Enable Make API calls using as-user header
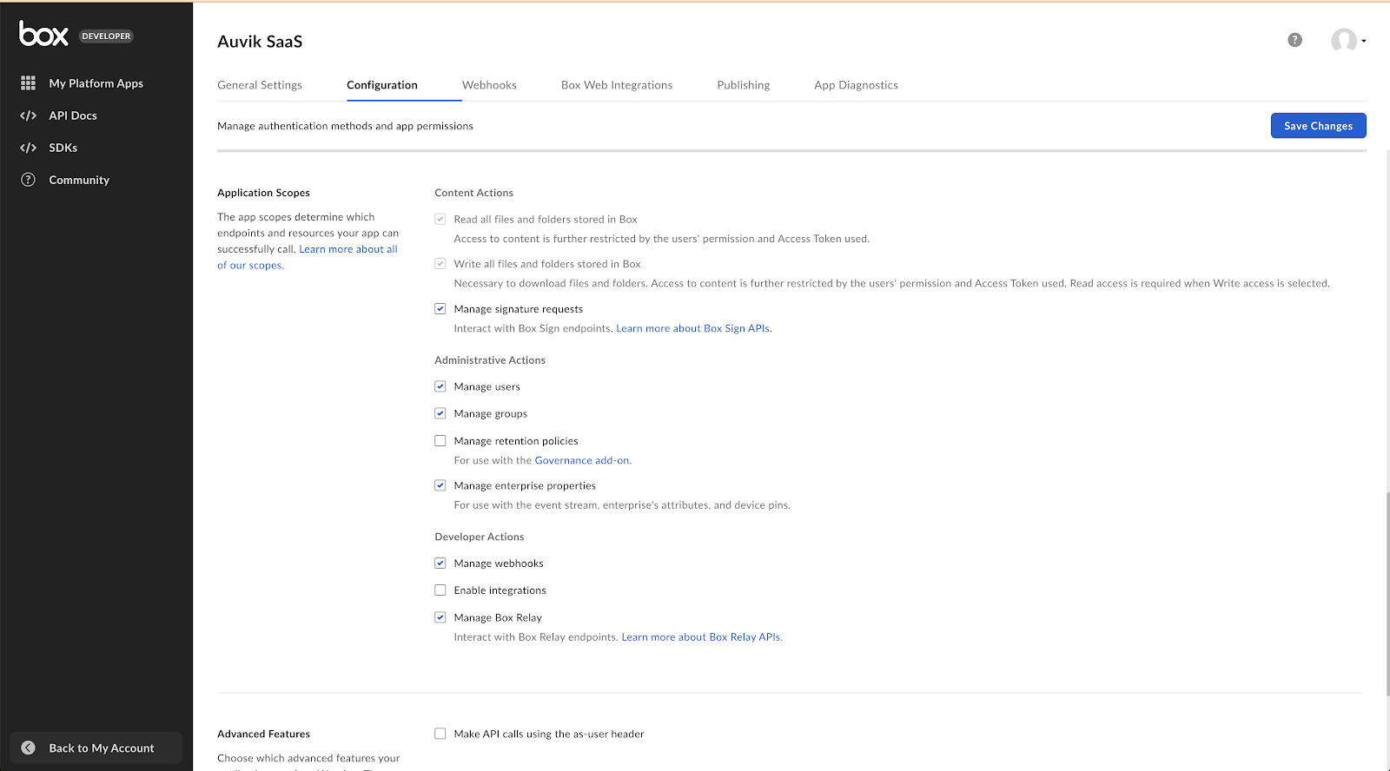 (440, 734)
